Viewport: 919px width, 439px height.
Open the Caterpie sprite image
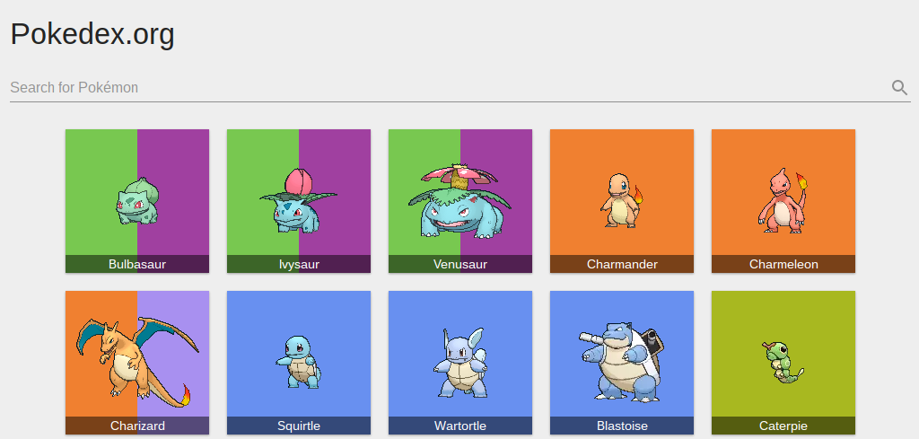click(783, 362)
